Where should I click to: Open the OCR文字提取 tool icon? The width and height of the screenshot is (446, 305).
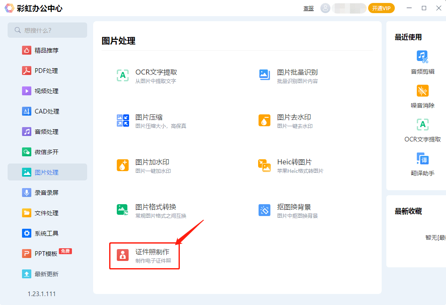(123, 75)
